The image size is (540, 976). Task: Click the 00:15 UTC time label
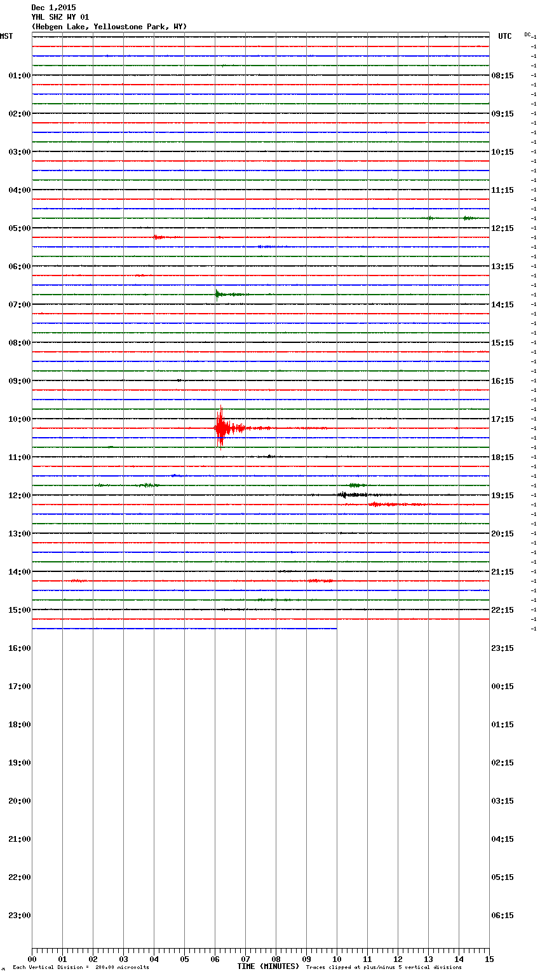point(503,687)
